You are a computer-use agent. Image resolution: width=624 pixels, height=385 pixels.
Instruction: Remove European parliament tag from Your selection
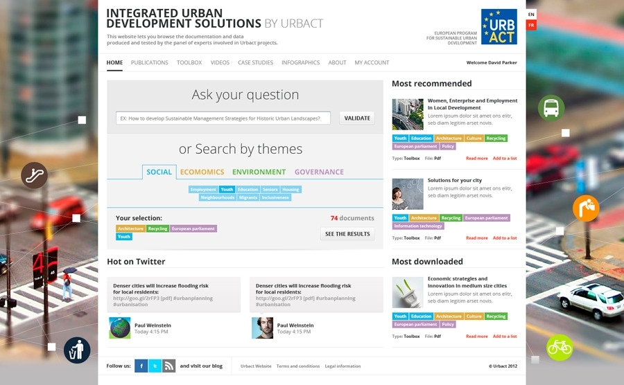click(193, 229)
